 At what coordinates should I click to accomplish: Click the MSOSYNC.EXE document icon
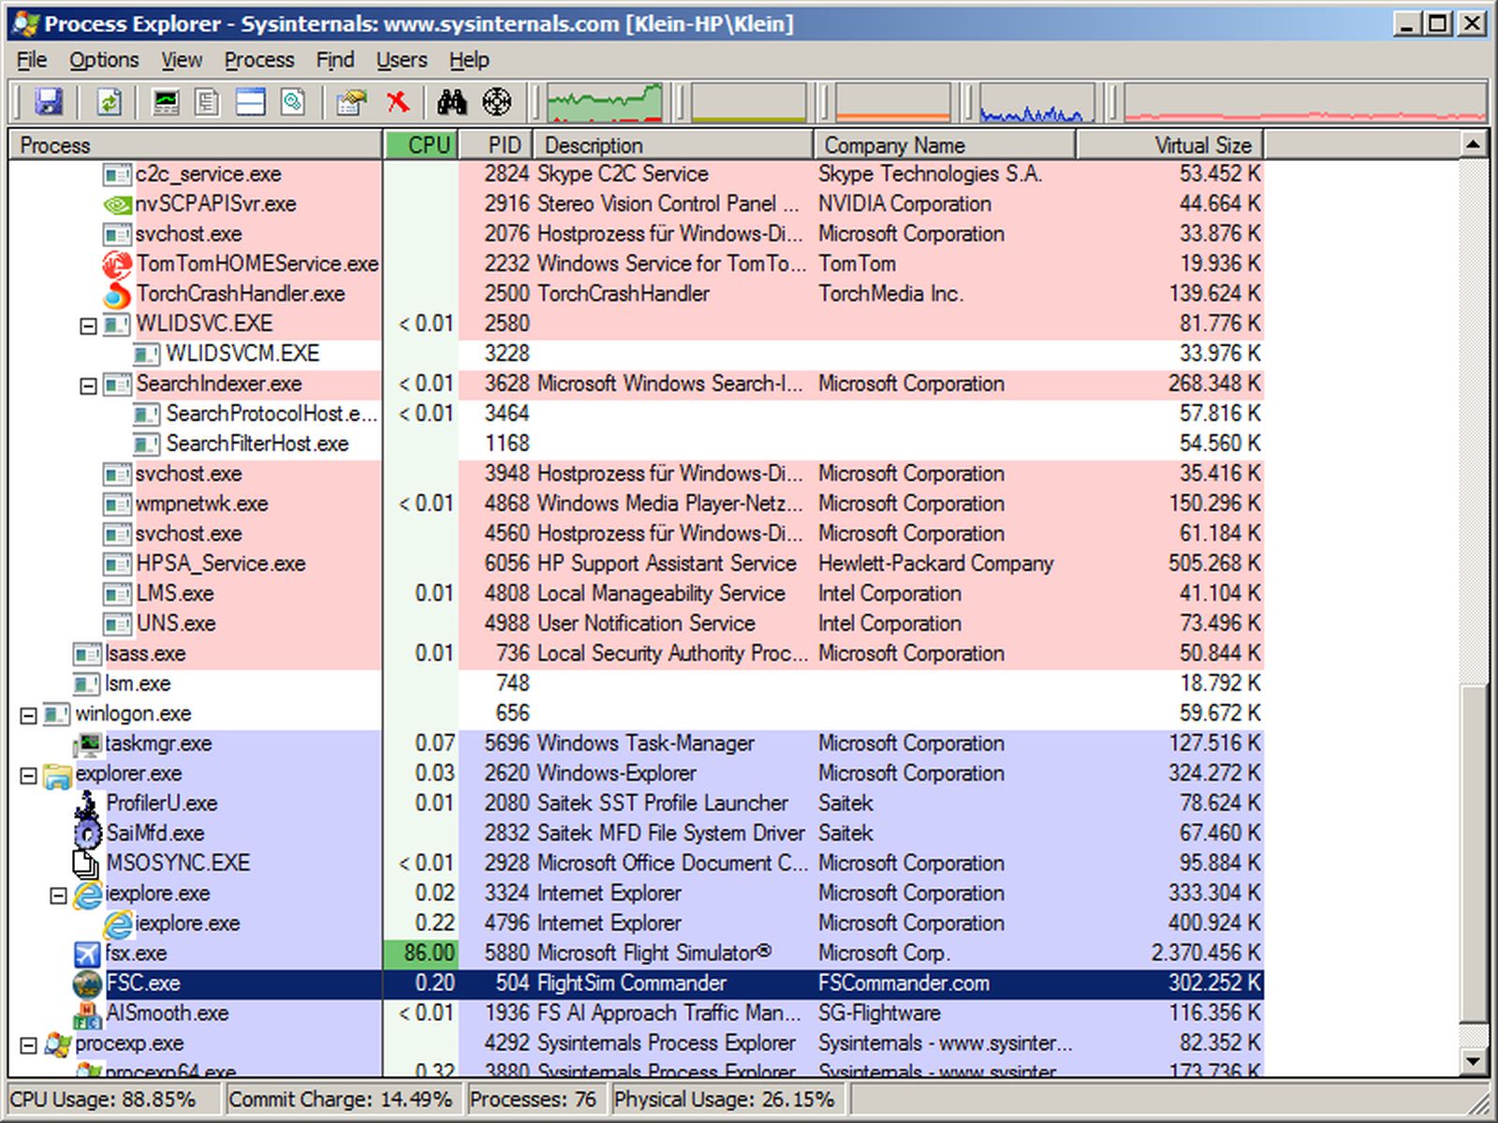(x=87, y=864)
